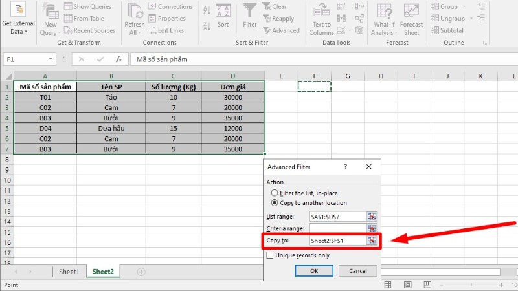
Task: Click the Criteria range input field
Action: point(337,228)
